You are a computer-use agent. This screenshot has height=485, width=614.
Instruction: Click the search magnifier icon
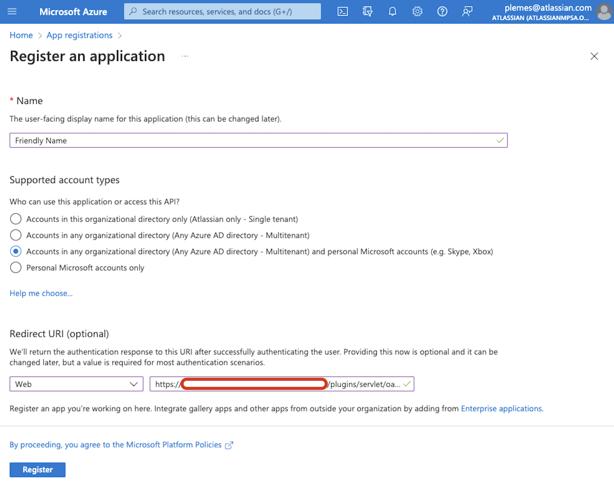click(x=133, y=11)
